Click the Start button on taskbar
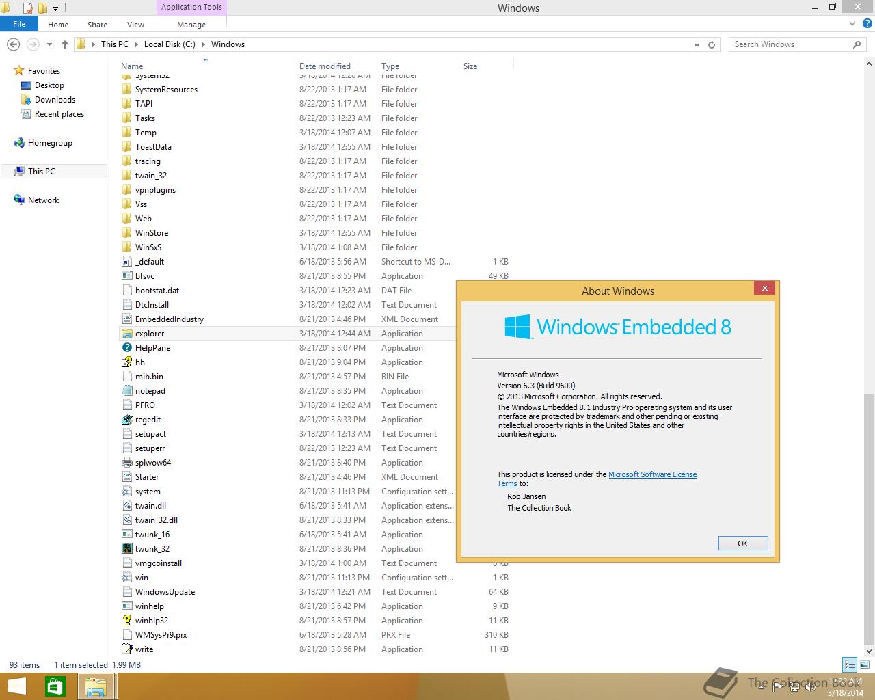875x700 pixels. click(x=17, y=686)
